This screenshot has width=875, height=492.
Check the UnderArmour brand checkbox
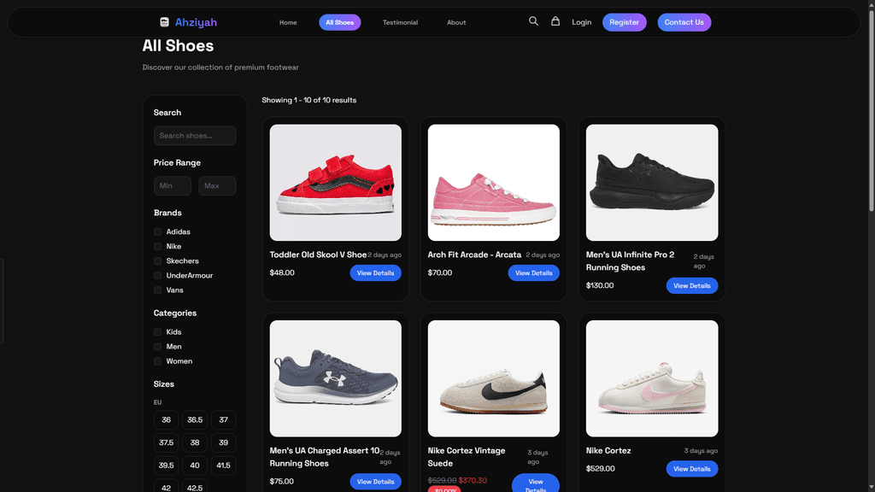tap(157, 276)
